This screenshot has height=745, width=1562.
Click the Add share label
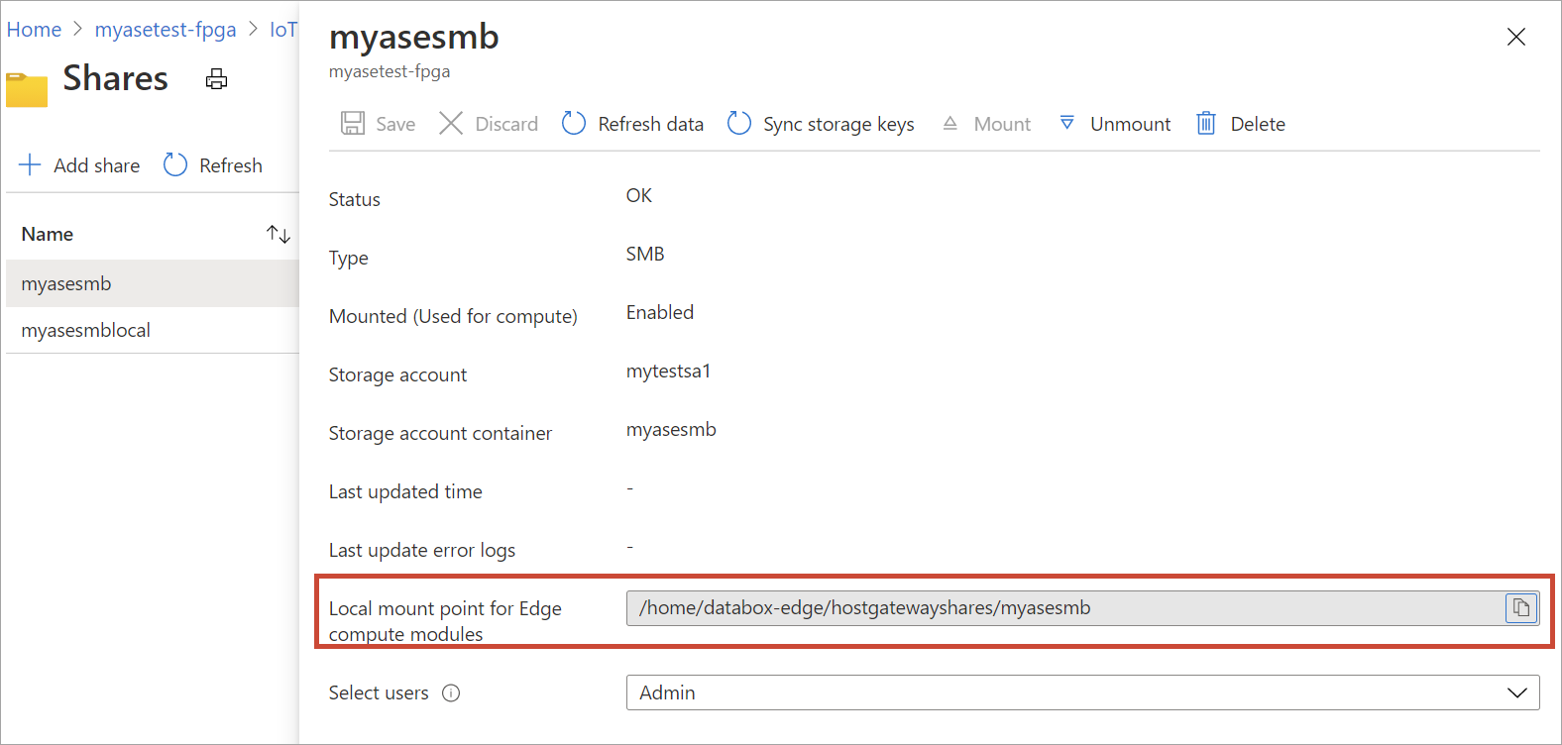pyautogui.click(x=97, y=165)
